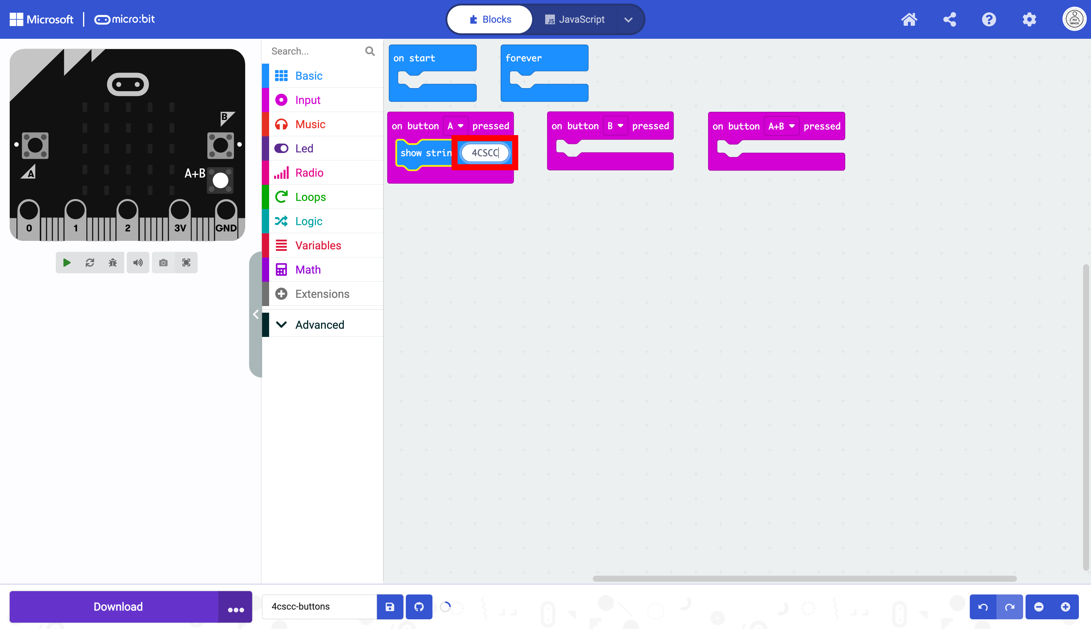This screenshot has width=1091, height=629.
Task: Open the user profile avatar
Action: [x=1074, y=19]
